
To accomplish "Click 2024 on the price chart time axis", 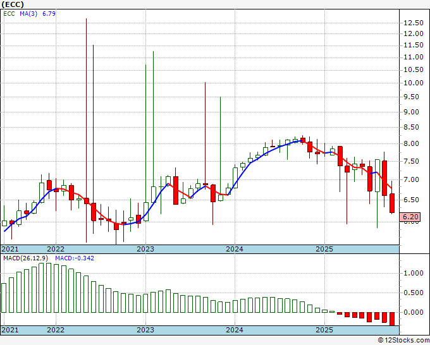I will (x=235, y=249).
